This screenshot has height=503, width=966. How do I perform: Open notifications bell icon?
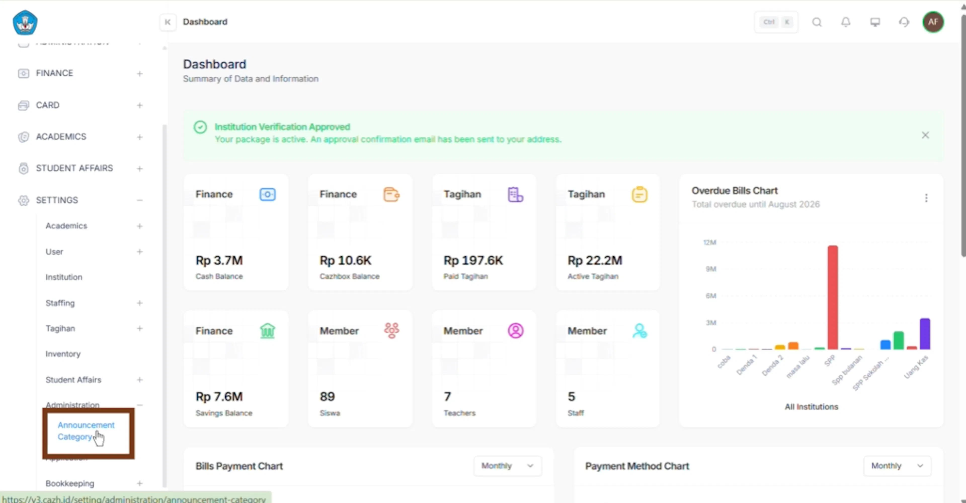(x=846, y=22)
